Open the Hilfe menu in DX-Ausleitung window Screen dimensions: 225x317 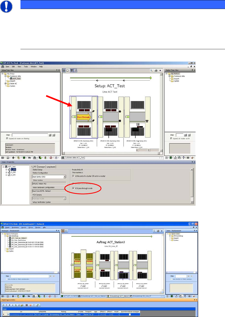click(45, 227)
